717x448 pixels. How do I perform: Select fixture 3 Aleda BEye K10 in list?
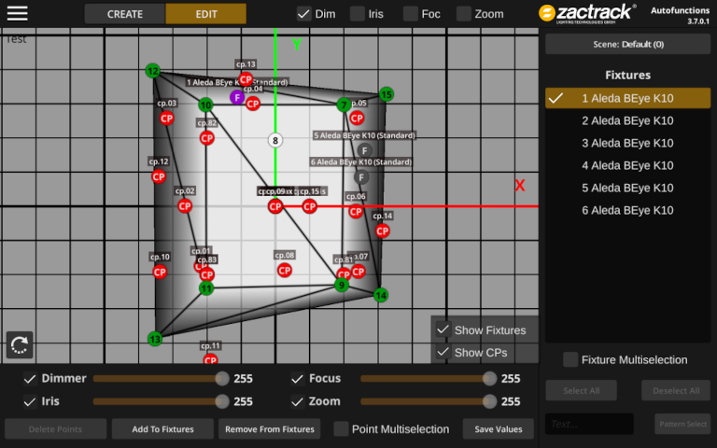pos(627,143)
